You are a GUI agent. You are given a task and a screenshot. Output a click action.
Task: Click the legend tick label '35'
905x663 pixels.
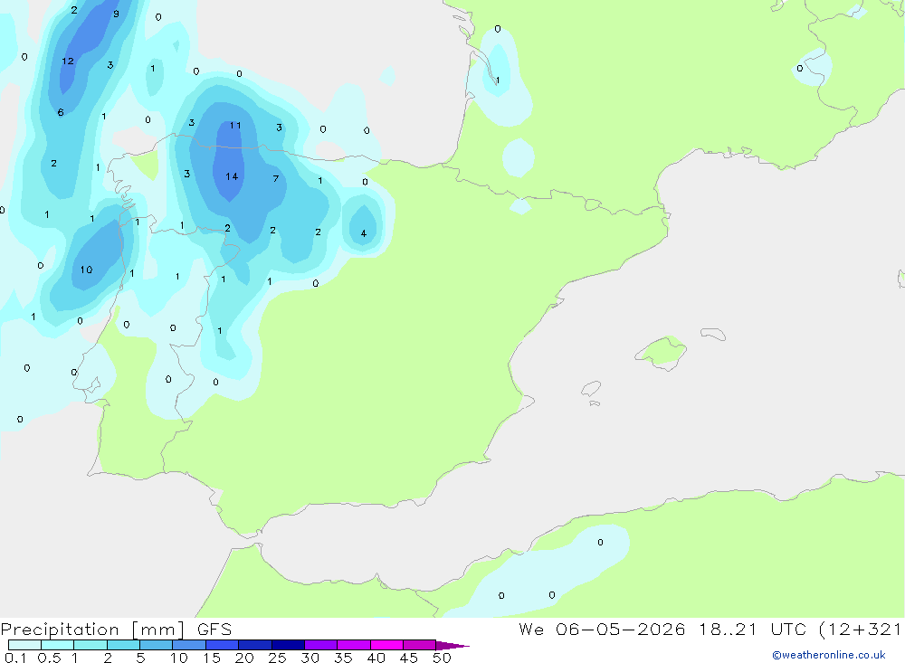click(x=343, y=658)
